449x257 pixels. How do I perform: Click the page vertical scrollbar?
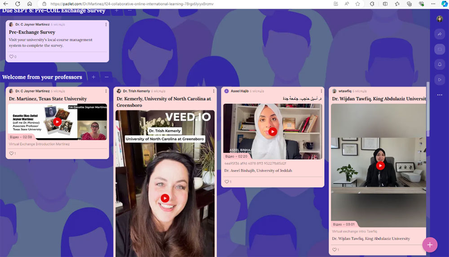coord(428,109)
